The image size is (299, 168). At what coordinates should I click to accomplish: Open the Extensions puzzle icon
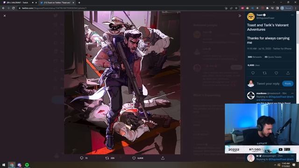click(x=267, y=8)
